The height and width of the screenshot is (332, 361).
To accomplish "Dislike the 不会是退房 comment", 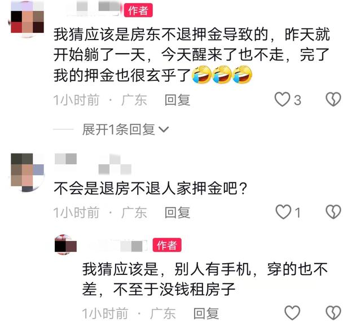I will point(333,212).
